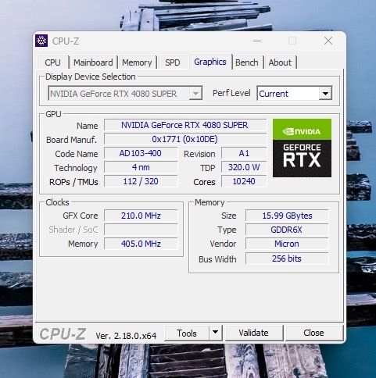This screenshot has width=376, height=378.
Task: Open the display device selection dropdown
Action: pos(195,94)
